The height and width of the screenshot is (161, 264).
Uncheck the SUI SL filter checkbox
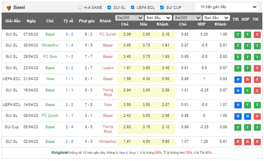click(x=109, y=7)
